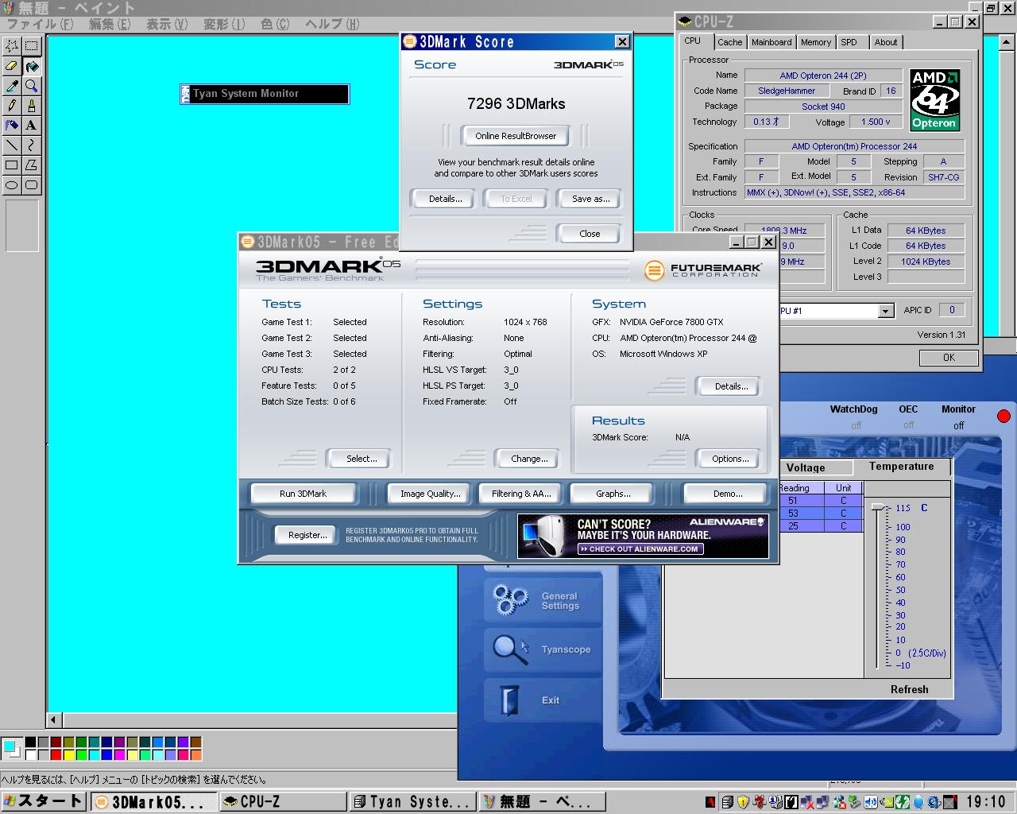Choose the Ellipse shape tool
The width and height of the screenshot is (1017, 814).
[x=12, y=184]
